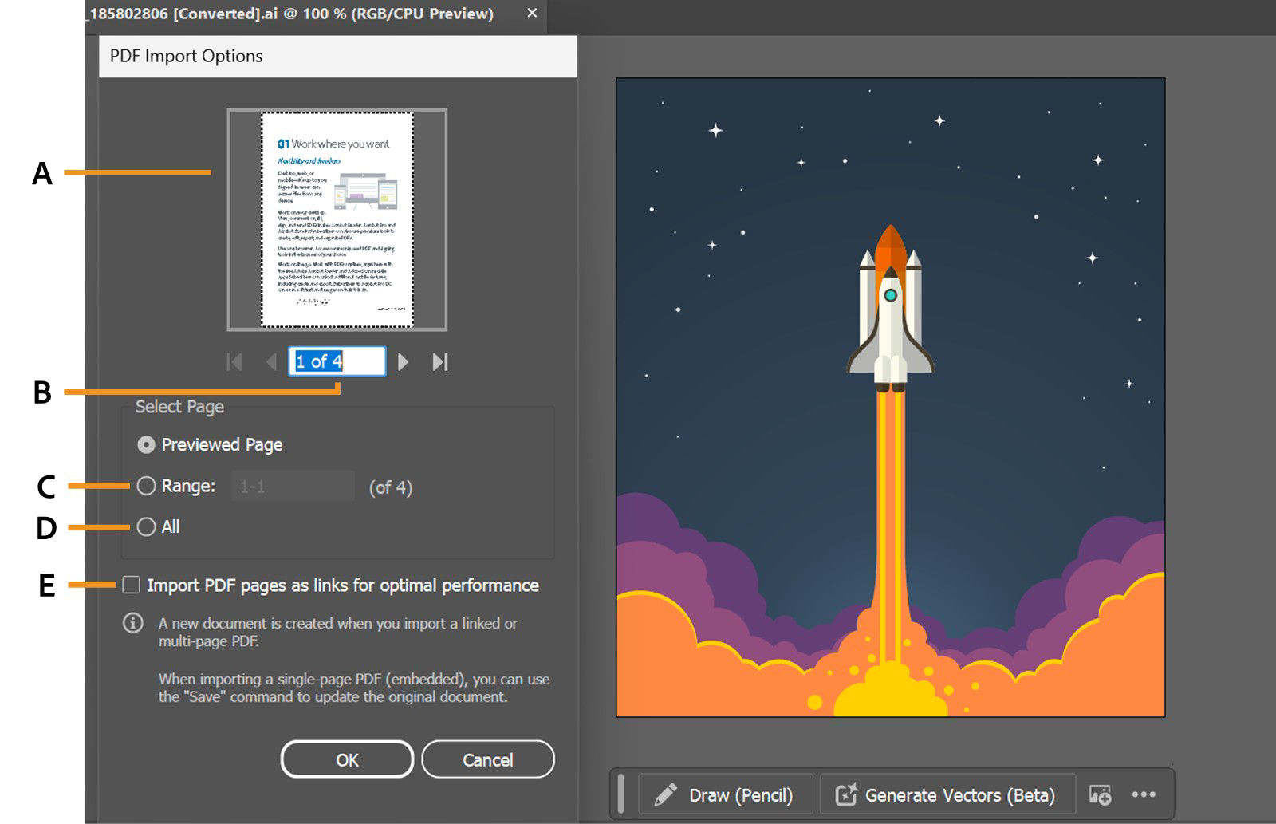Advance to the next page arrow icon

click(404, 361)
